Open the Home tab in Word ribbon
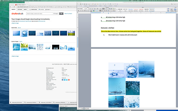This screenshot has height=111, width=178. (81, 6)
